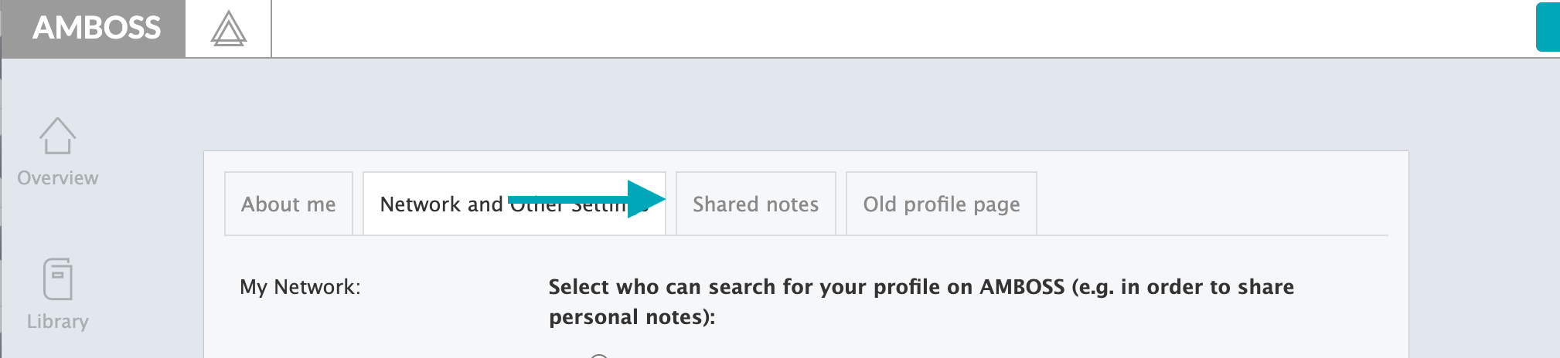
Task: Select the first radio option under My Network
Action: (x=599, y=356)
